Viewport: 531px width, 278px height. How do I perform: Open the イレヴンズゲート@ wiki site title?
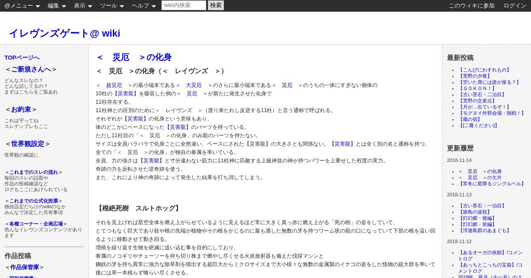[65, 33]
